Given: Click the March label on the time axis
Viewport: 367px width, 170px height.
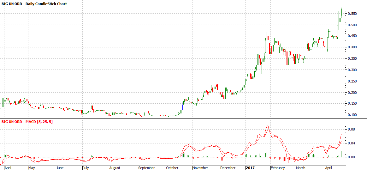Looking at the screenshot, I should coord(301,168).
